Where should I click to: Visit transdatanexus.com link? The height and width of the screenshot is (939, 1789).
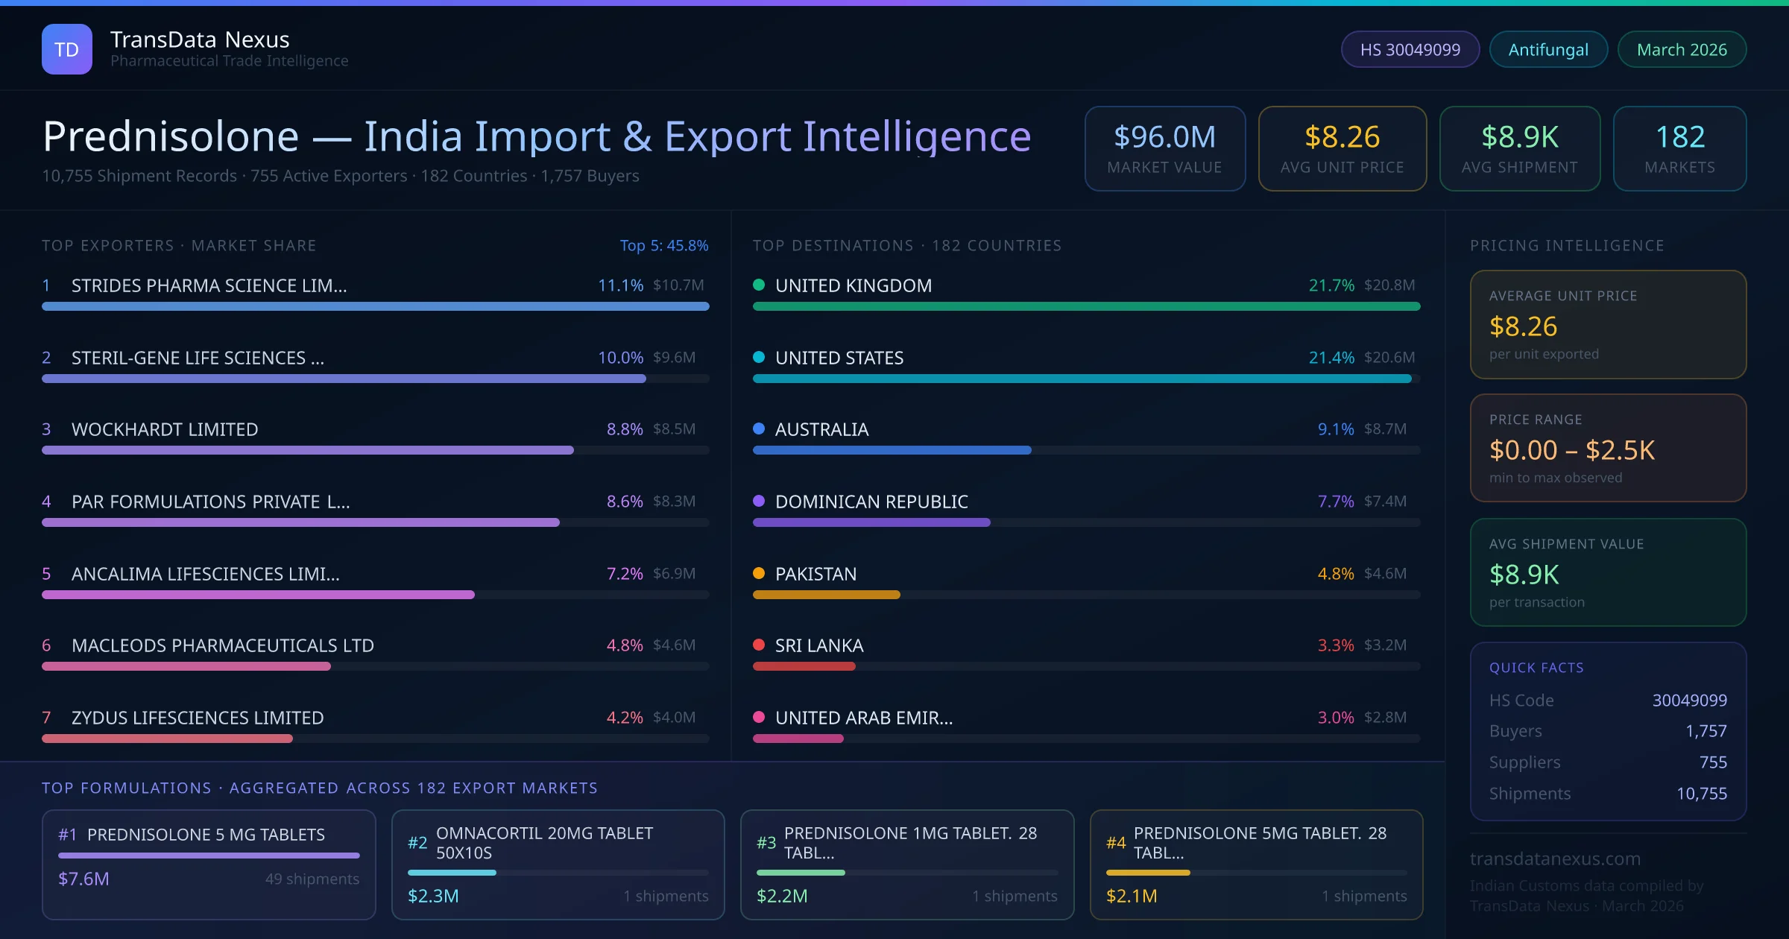click(1554, 859)
